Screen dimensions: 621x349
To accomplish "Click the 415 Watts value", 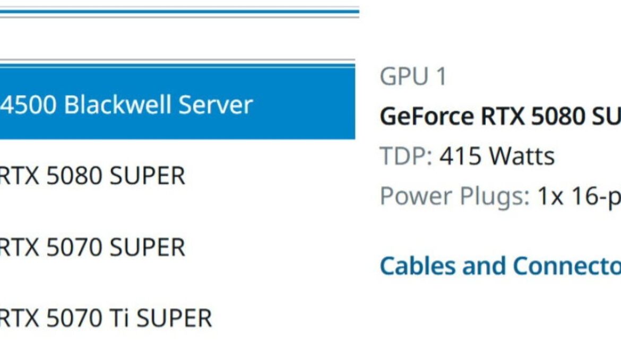I will [x=497, y=156].
